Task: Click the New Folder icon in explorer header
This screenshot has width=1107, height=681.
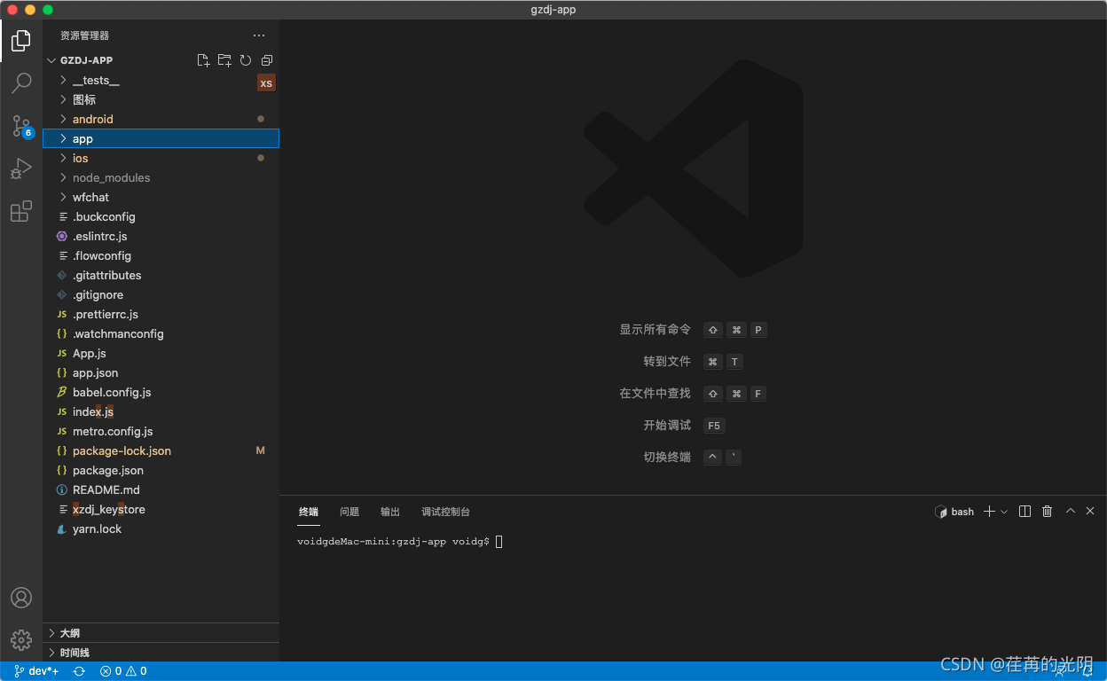Action: [224, 60]
